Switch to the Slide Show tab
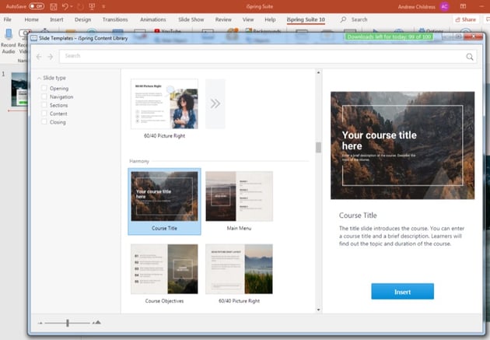This screenshot has height=340, width=490. click(x=189, y=19)
